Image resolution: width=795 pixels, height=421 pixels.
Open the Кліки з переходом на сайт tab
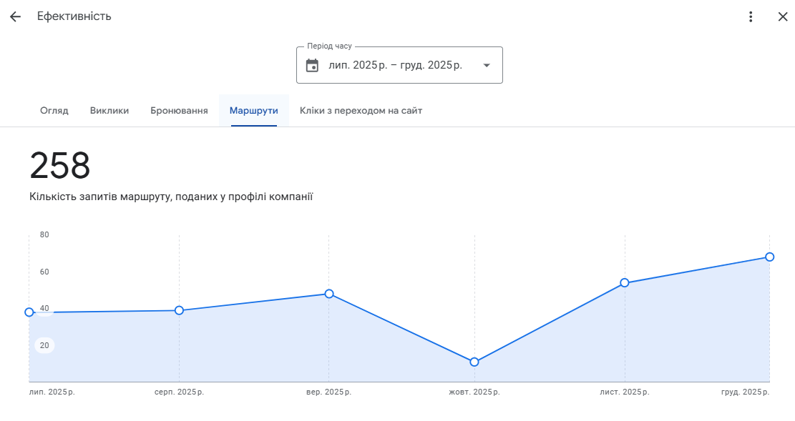pyautogui.click(x=361, y=111)
